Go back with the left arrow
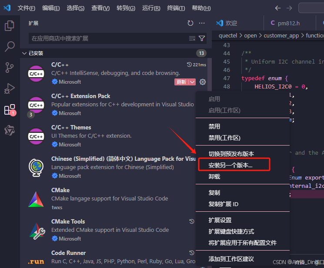The image size is (324, 268). 278,8
